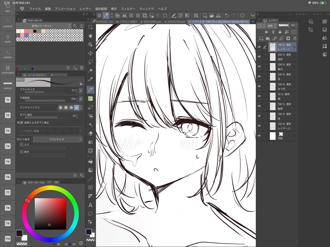Toggle visibility of the 用紙 paper layer
The width and height of the screenshot is (330, 247).
coord(259,136)
